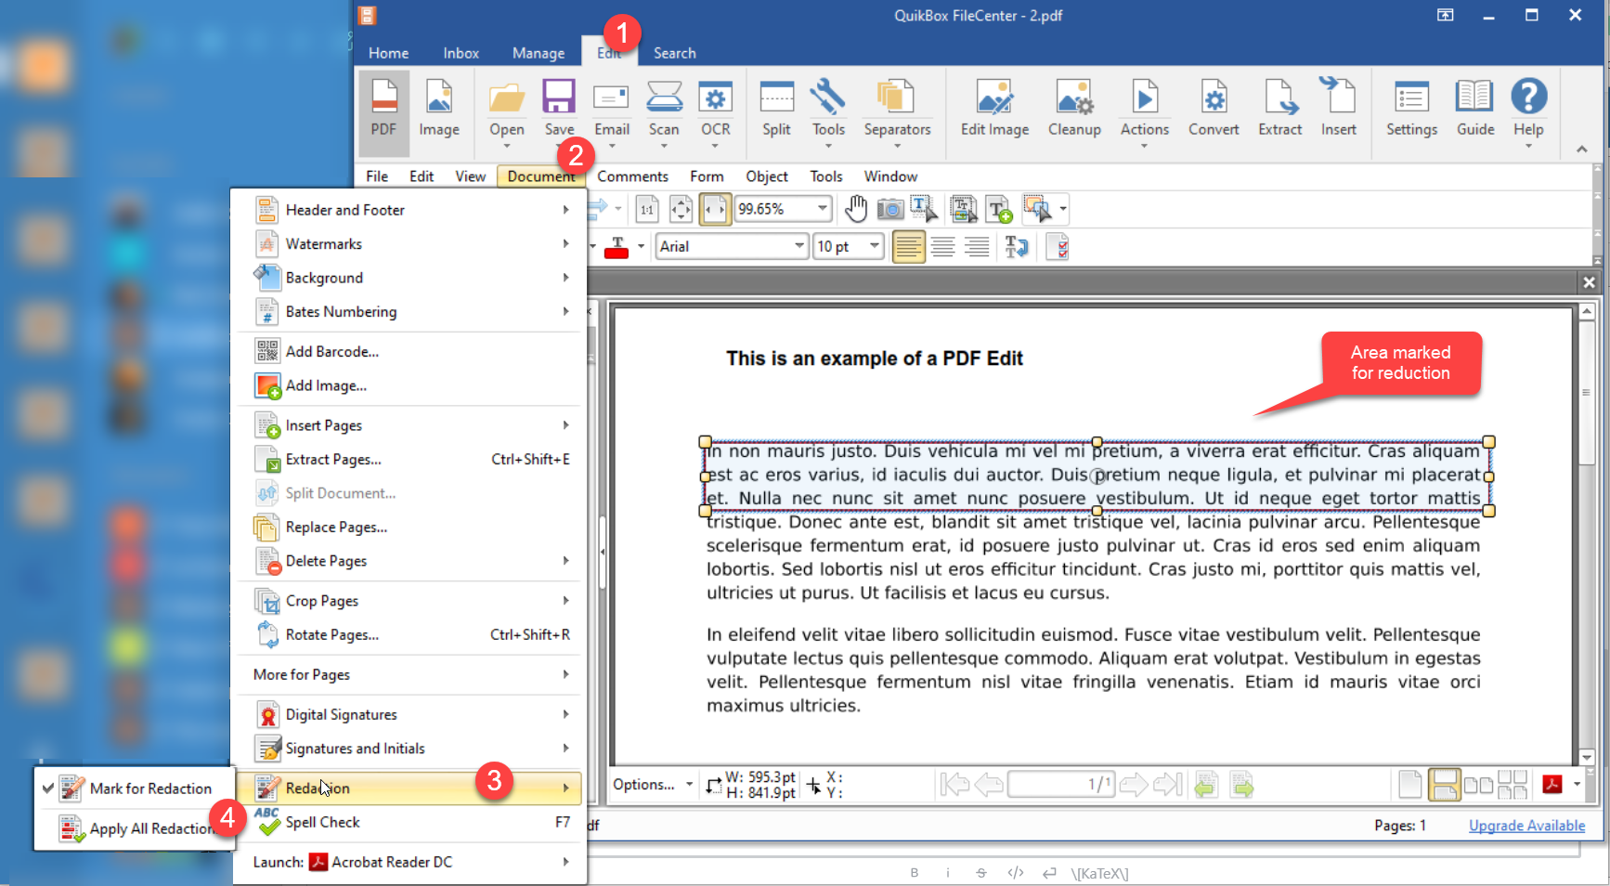Enable continuous page layout view
Screen dimensions: 1610x886
click(1444, 786)
